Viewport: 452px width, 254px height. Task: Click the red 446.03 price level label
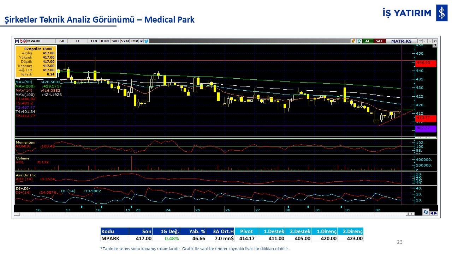(426, 63)
